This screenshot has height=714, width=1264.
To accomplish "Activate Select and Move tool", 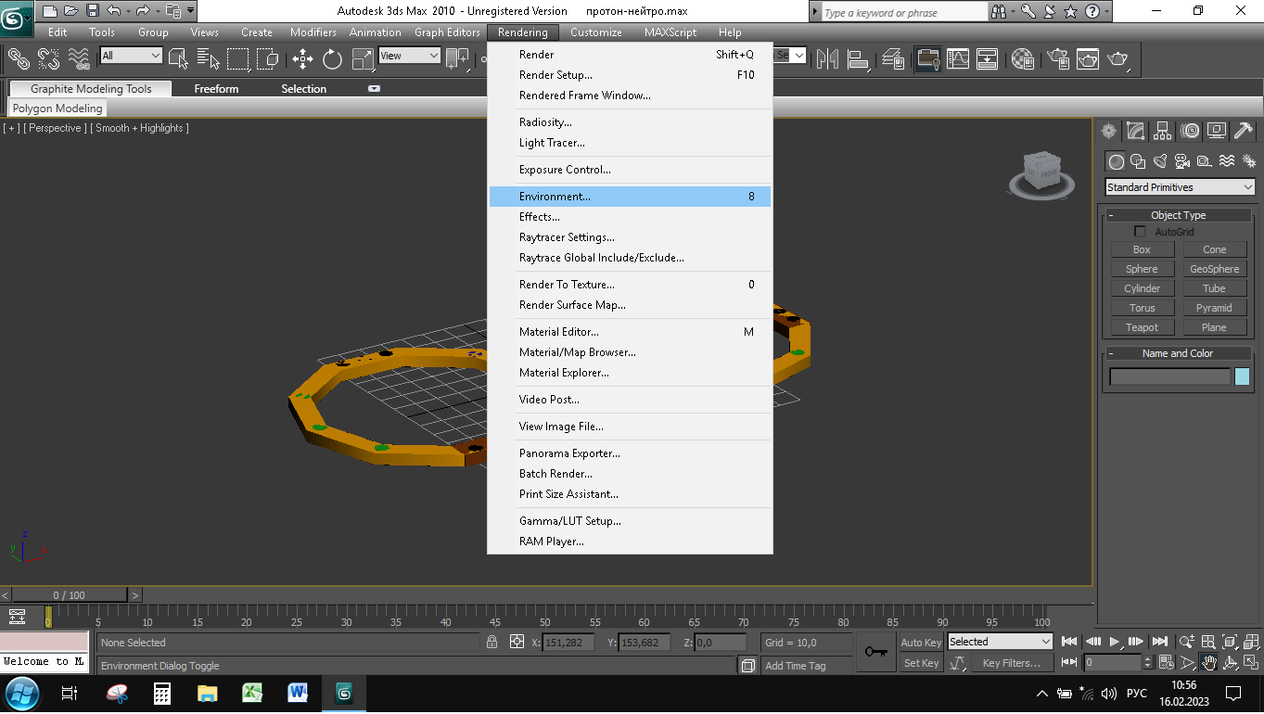I will coord(302,58).
